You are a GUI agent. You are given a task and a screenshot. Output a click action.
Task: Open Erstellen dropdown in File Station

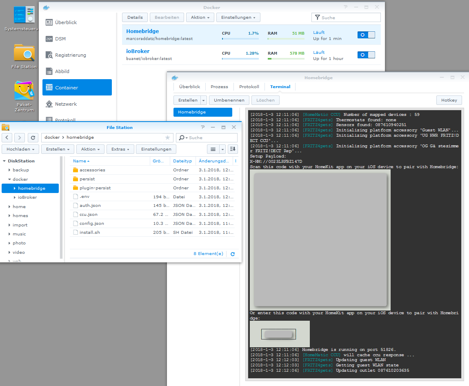click(58, 149)
